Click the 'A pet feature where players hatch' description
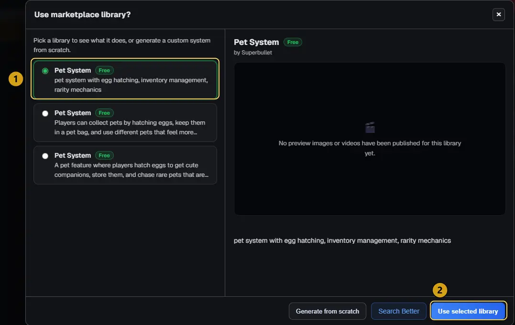 pos(131,170)
